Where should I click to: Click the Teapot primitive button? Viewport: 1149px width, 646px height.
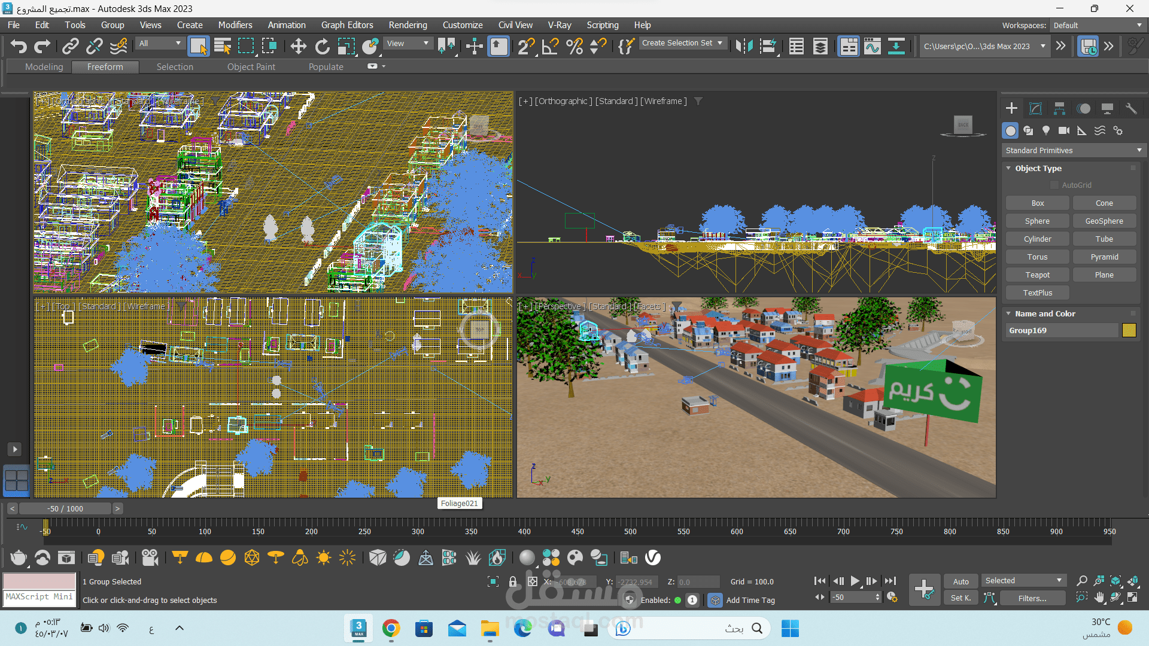1038,275
